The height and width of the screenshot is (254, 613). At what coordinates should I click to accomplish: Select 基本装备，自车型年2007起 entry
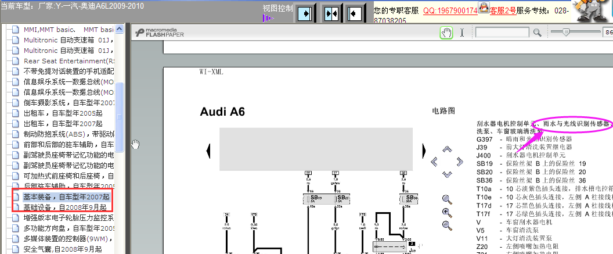(x=66, y=196)
